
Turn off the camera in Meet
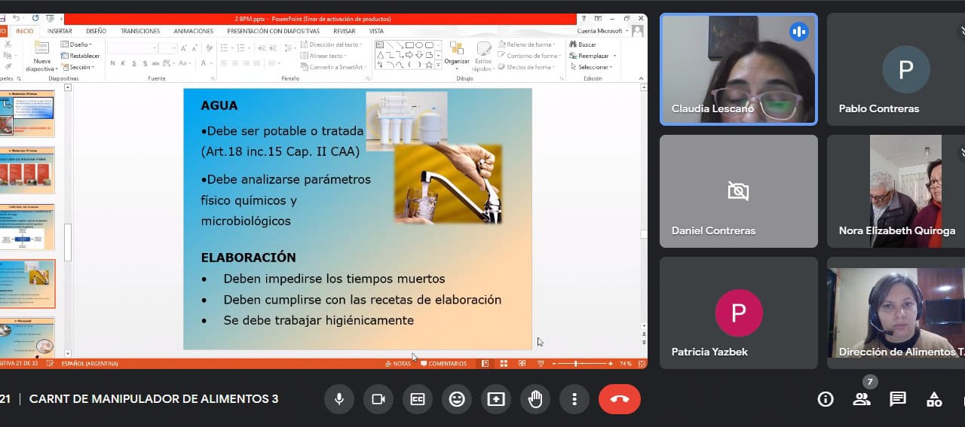[378, 399]
